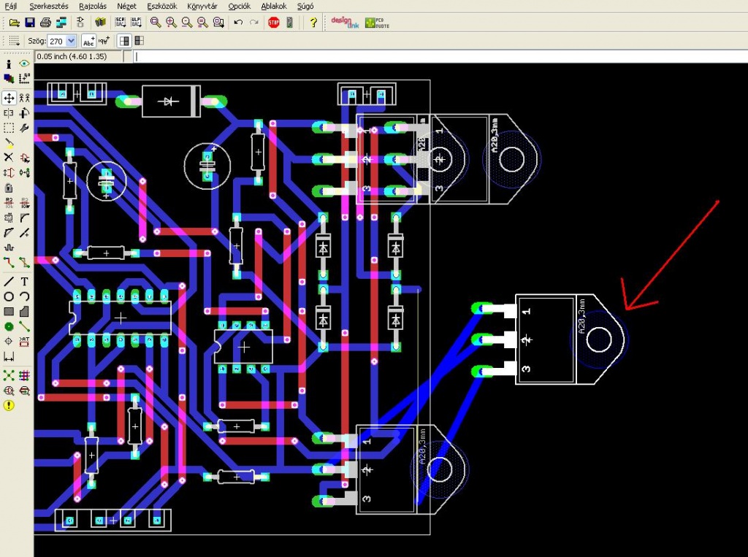Select the Circle drawing tool
748x557 pixels.
pyautogui.click(x=9, y=296)
